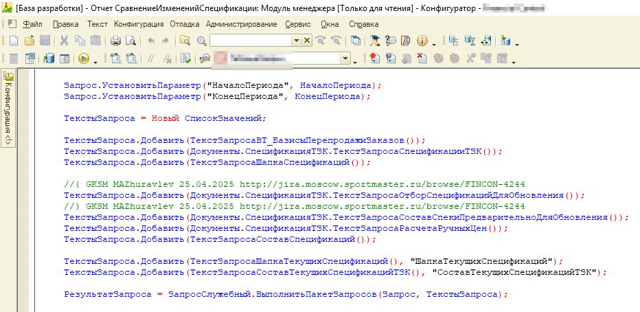Open Print preview icon

[130, 41]
